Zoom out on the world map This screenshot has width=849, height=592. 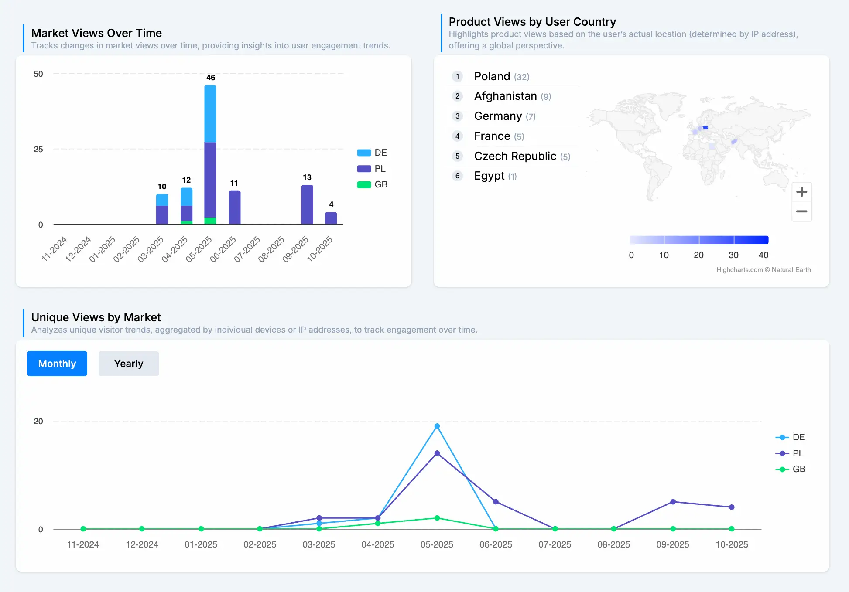pos(801,212)
